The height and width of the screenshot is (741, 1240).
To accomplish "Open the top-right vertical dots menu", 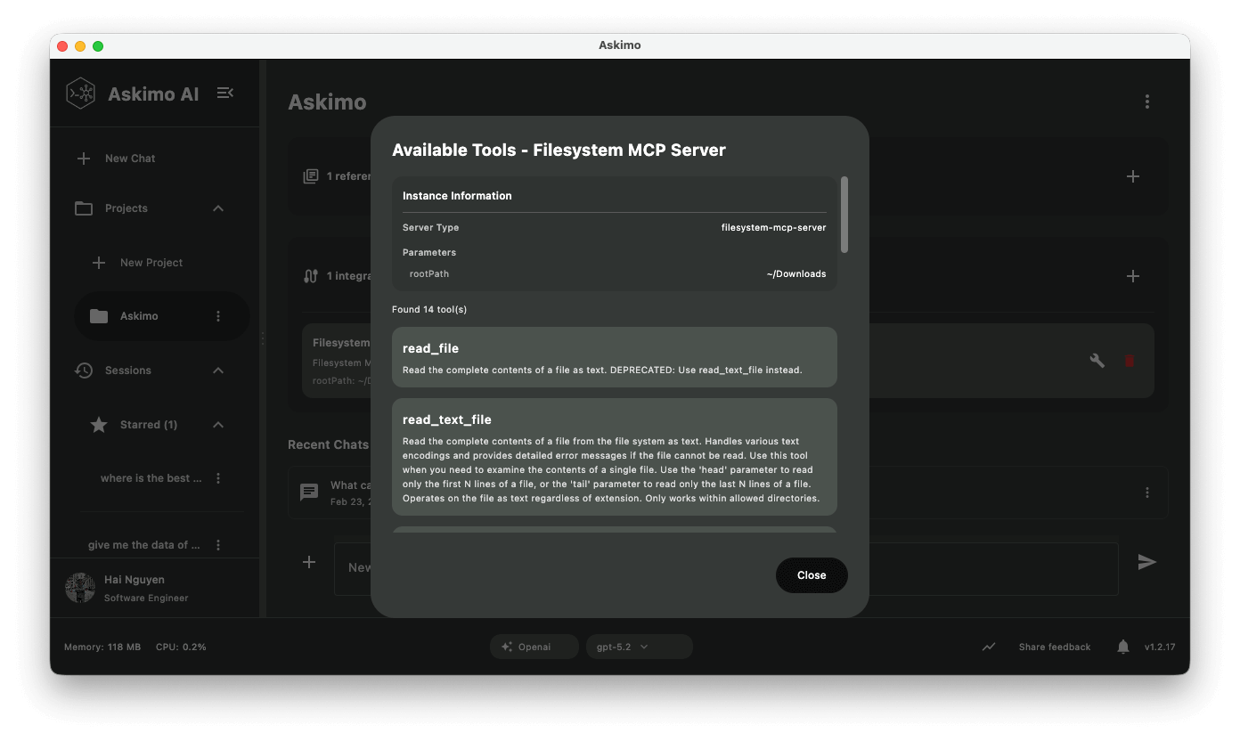I will 1147,102.
